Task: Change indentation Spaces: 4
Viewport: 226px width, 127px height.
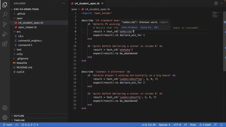Action: (x=165, y=125)
